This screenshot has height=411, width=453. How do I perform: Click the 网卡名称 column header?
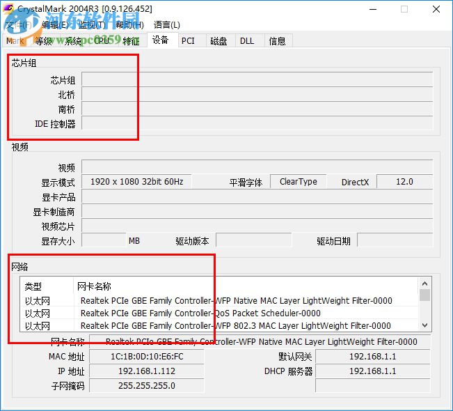pos(246,286)
